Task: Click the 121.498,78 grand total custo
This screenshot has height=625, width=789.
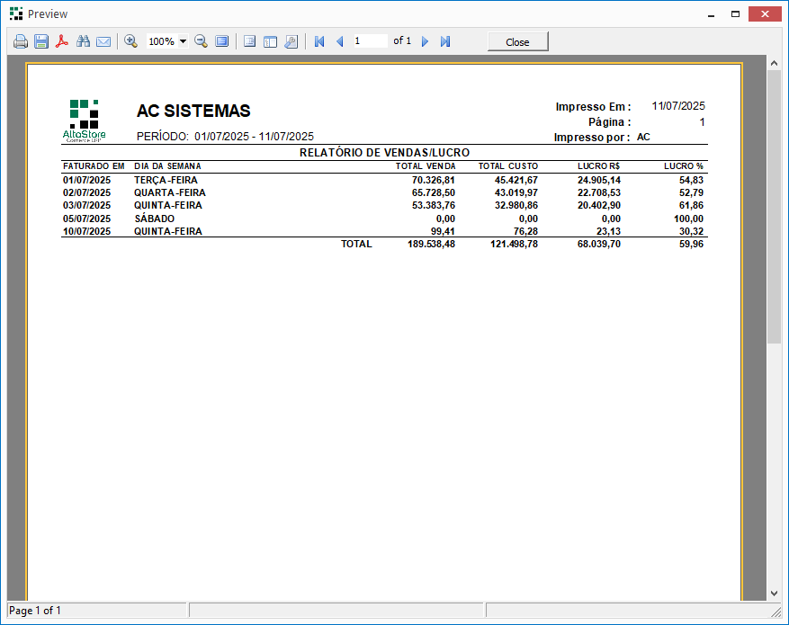Action: coord(514,244)
